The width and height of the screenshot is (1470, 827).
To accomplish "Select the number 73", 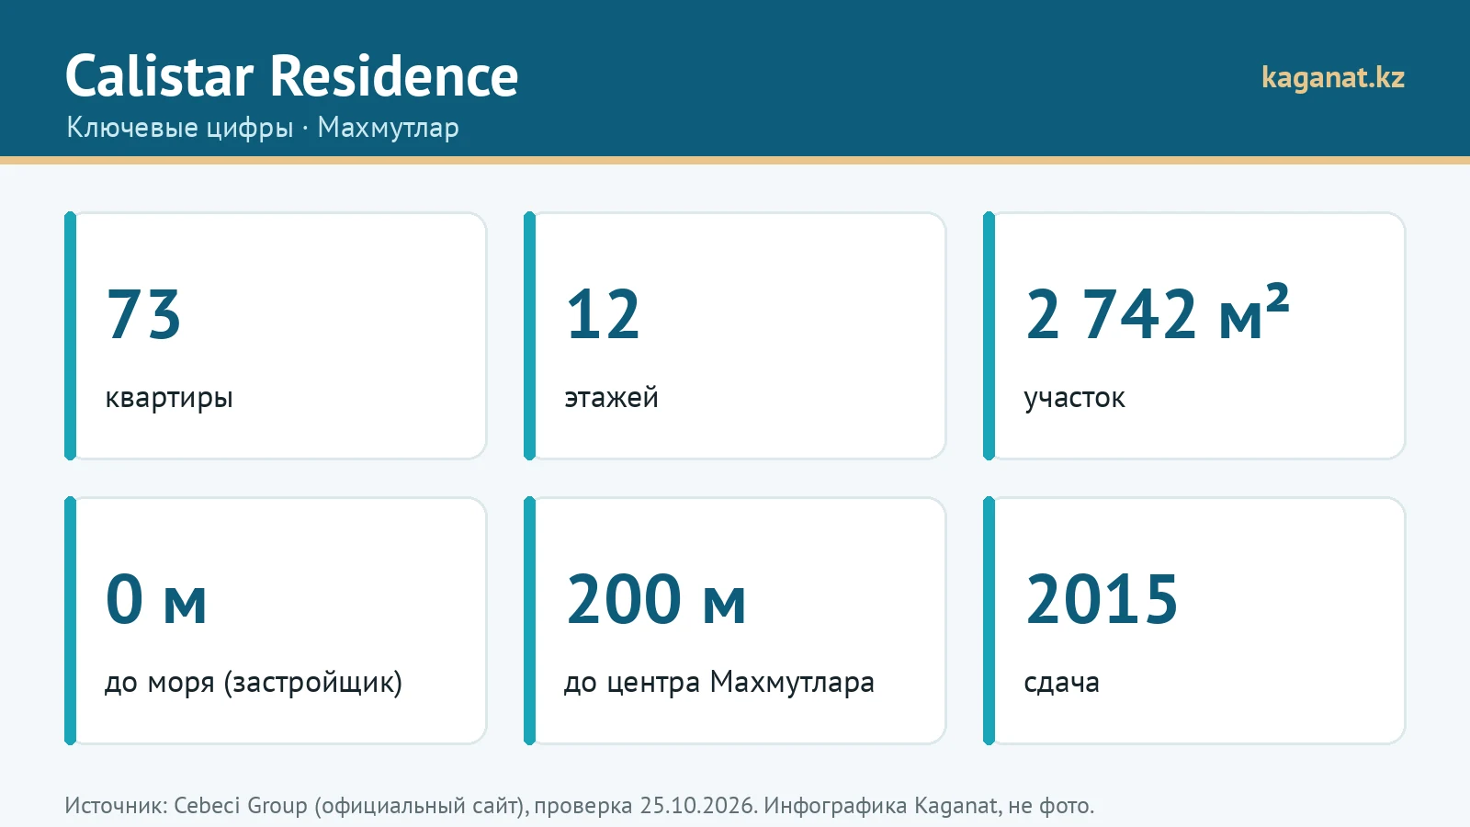I will pyautogui.click(x=143, y=314).
